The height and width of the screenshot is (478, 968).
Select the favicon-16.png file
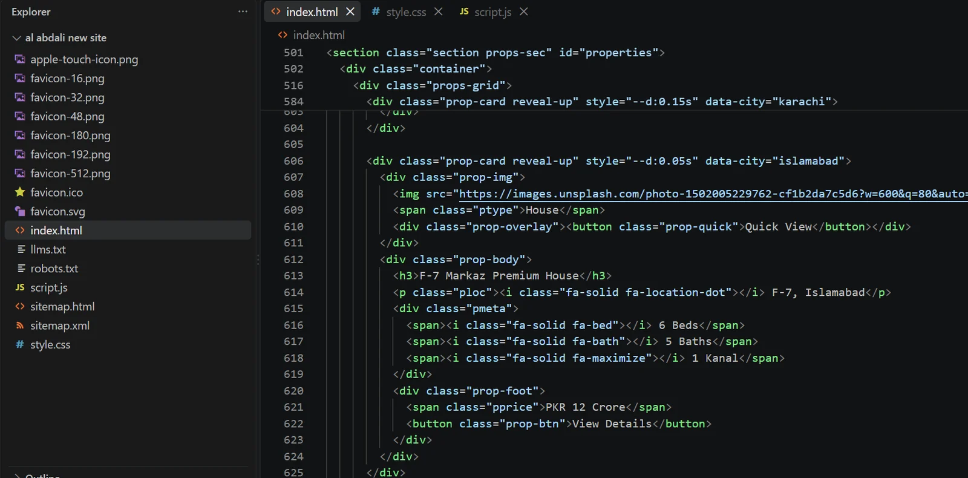(x=67, y=78)
